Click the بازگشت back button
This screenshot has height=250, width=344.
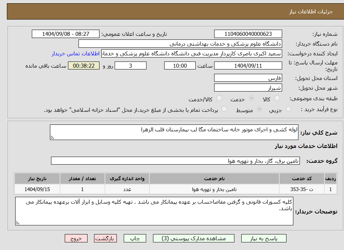tap(105, 238)
